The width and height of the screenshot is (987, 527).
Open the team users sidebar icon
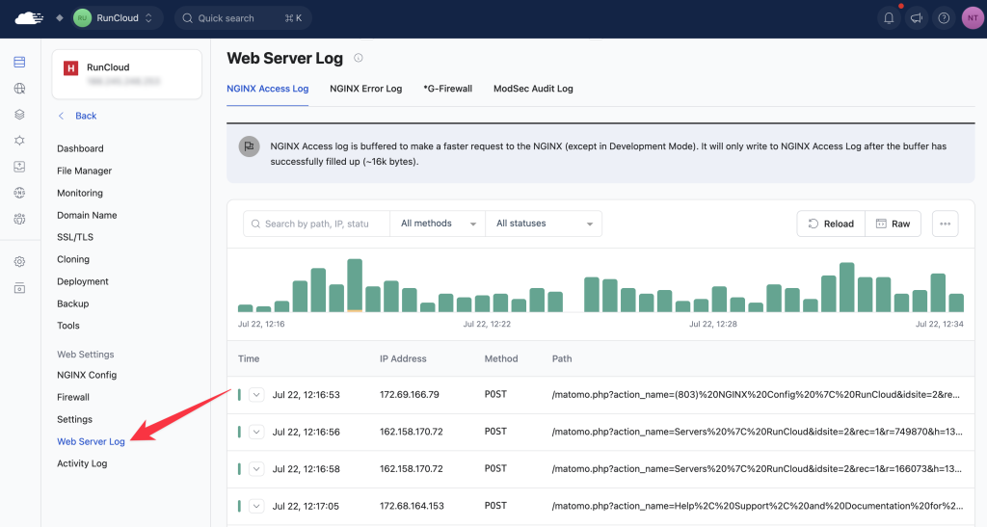tap(19, 219)
